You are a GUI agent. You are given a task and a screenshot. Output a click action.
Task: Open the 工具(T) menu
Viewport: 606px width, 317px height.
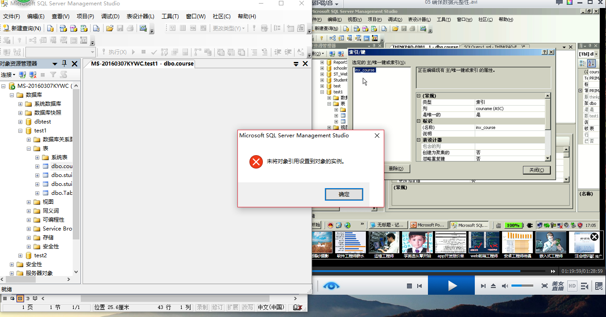(x=170, y=16)
